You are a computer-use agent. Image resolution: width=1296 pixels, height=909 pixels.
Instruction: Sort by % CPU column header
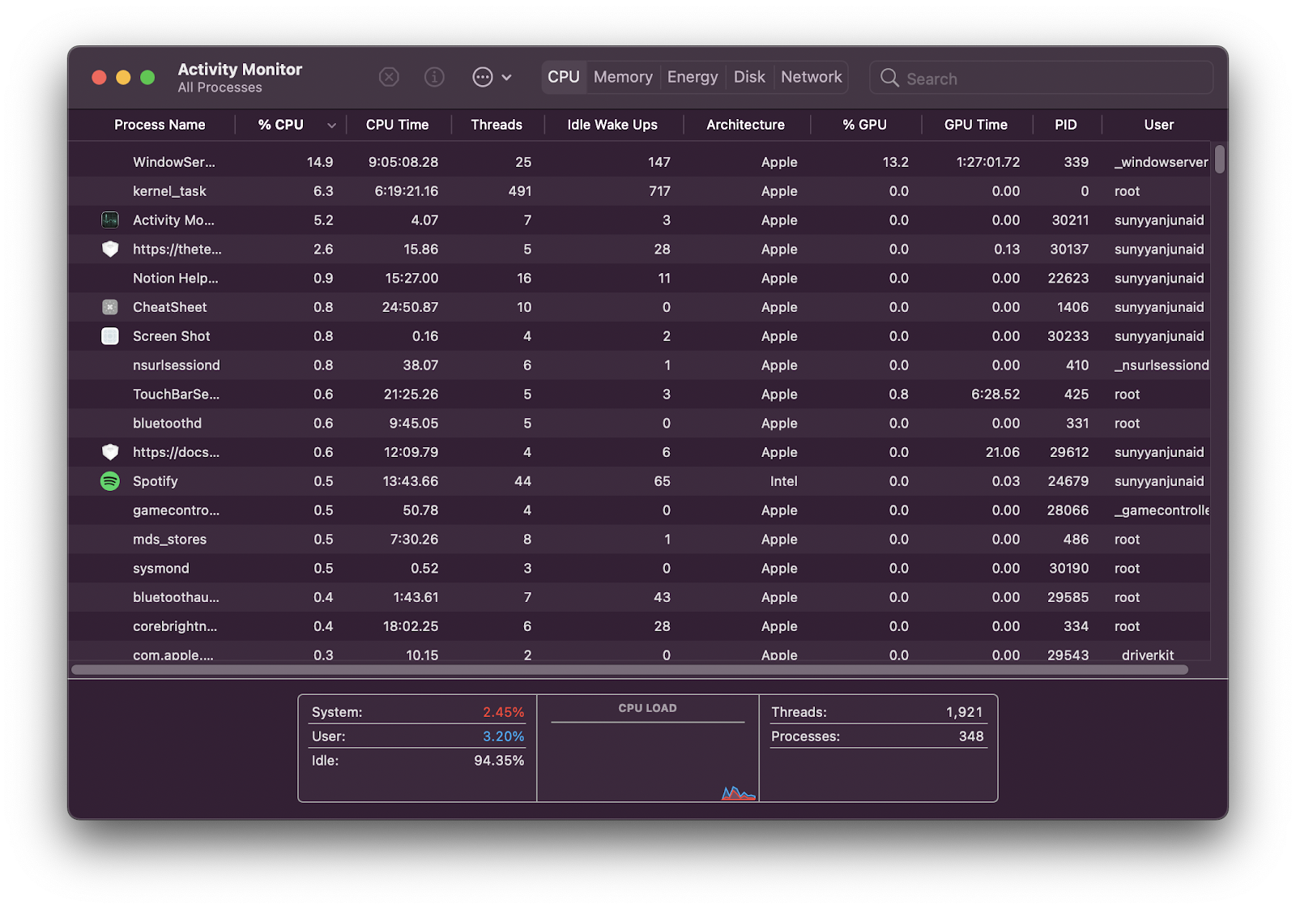(x=281, y=125)
